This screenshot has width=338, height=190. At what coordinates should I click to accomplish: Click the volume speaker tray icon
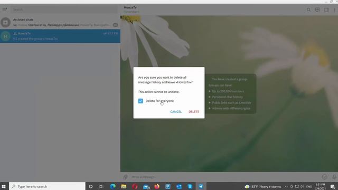coord(302,186)
